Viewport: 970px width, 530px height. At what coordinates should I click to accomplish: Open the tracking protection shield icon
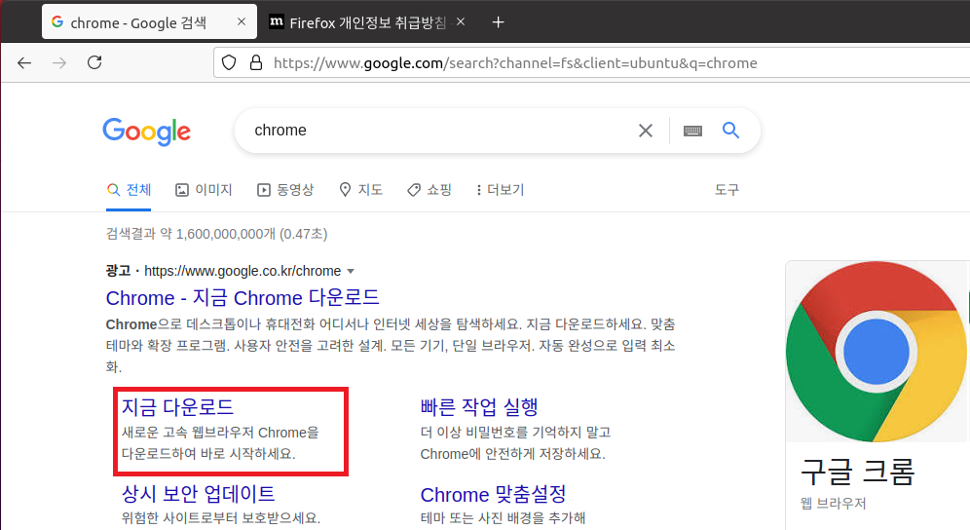pyautogui.click(x=229, y=62)
